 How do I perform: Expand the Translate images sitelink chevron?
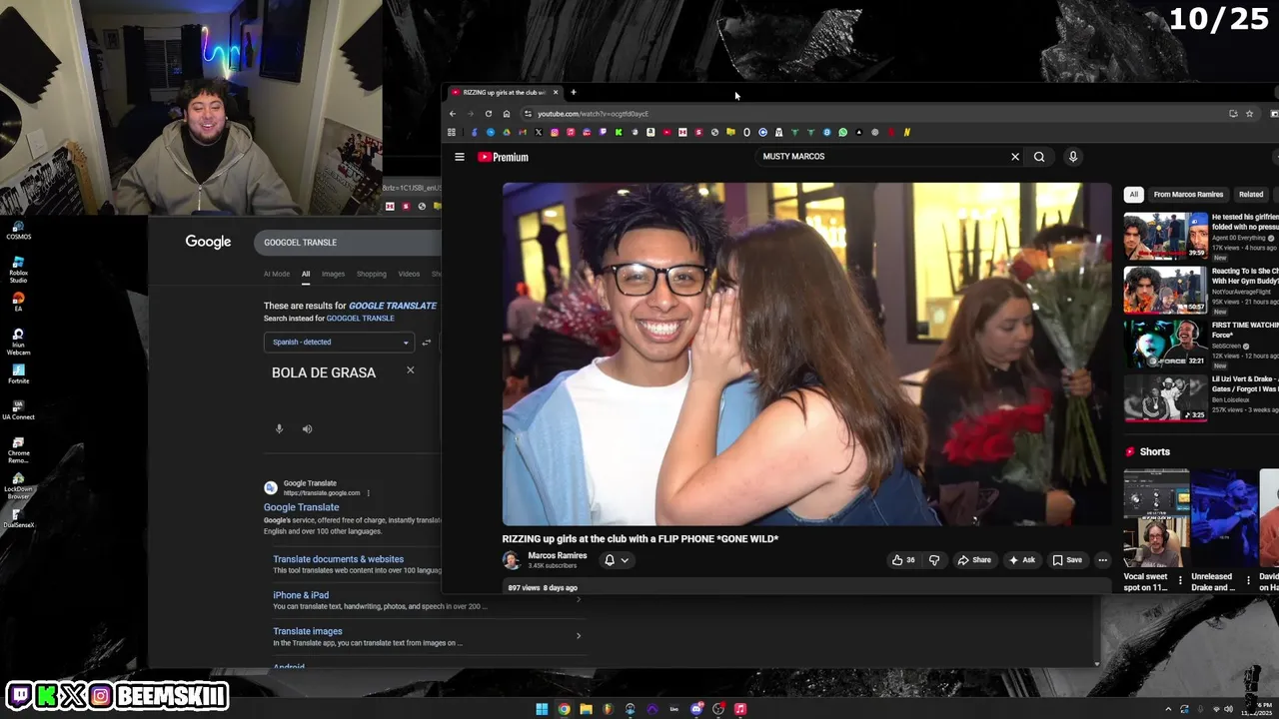579,636
